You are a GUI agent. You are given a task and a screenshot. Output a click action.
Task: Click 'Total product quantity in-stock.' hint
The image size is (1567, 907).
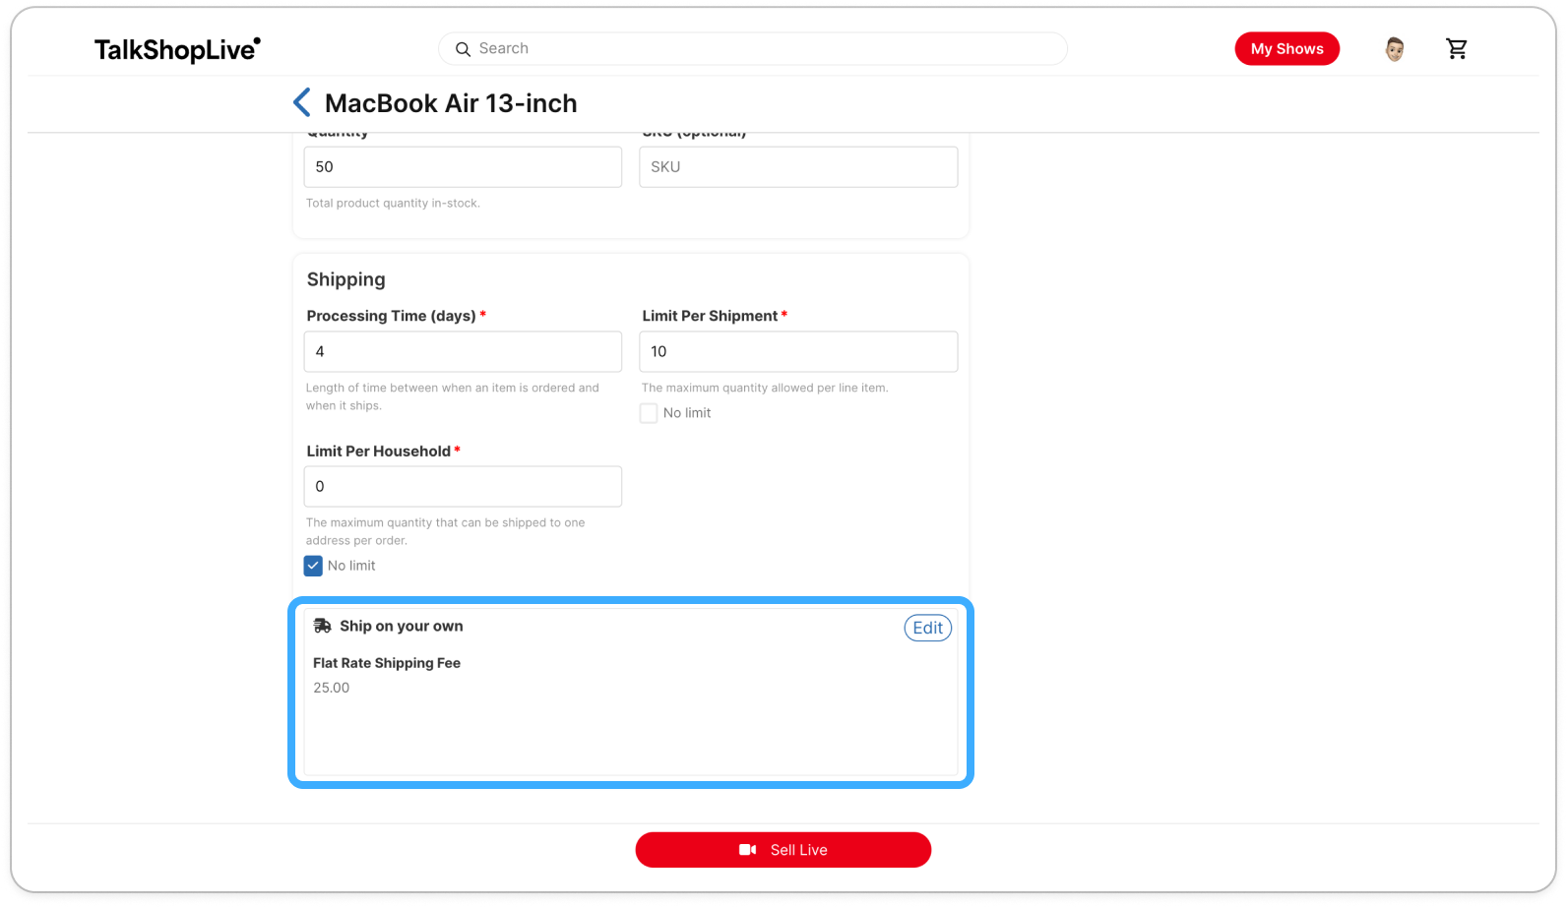[393, 204]
